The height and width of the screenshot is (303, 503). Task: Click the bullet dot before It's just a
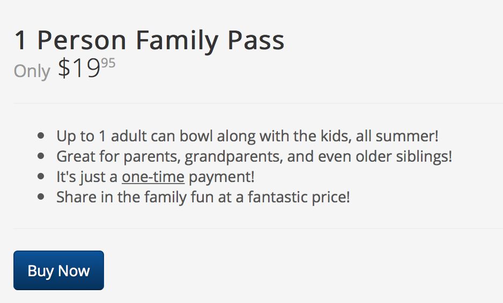[41, 177]
